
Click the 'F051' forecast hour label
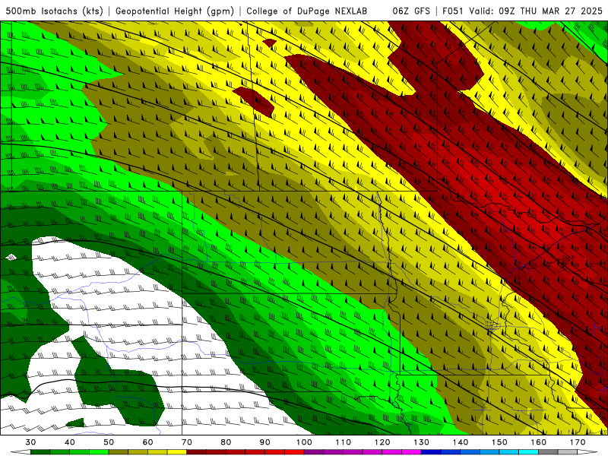click(453, 11)
